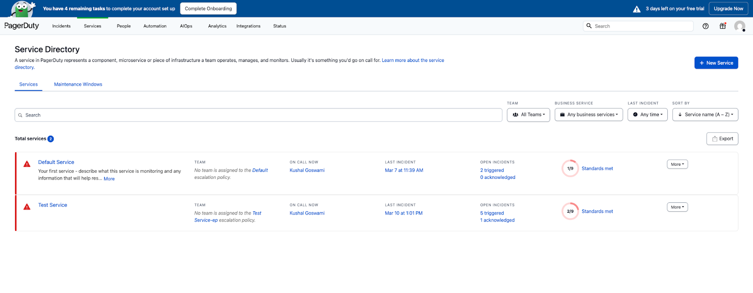Click the Upgrade Now button

pyautogui.click(x=729, y=8)
